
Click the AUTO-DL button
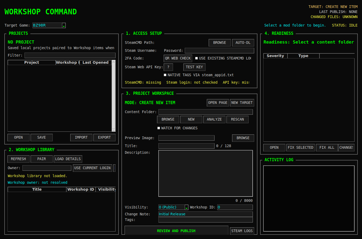[x=243, y=42]
